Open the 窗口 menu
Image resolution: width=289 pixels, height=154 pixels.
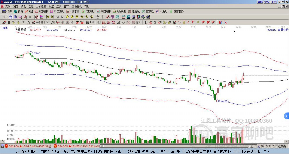(x=67, y=6)
